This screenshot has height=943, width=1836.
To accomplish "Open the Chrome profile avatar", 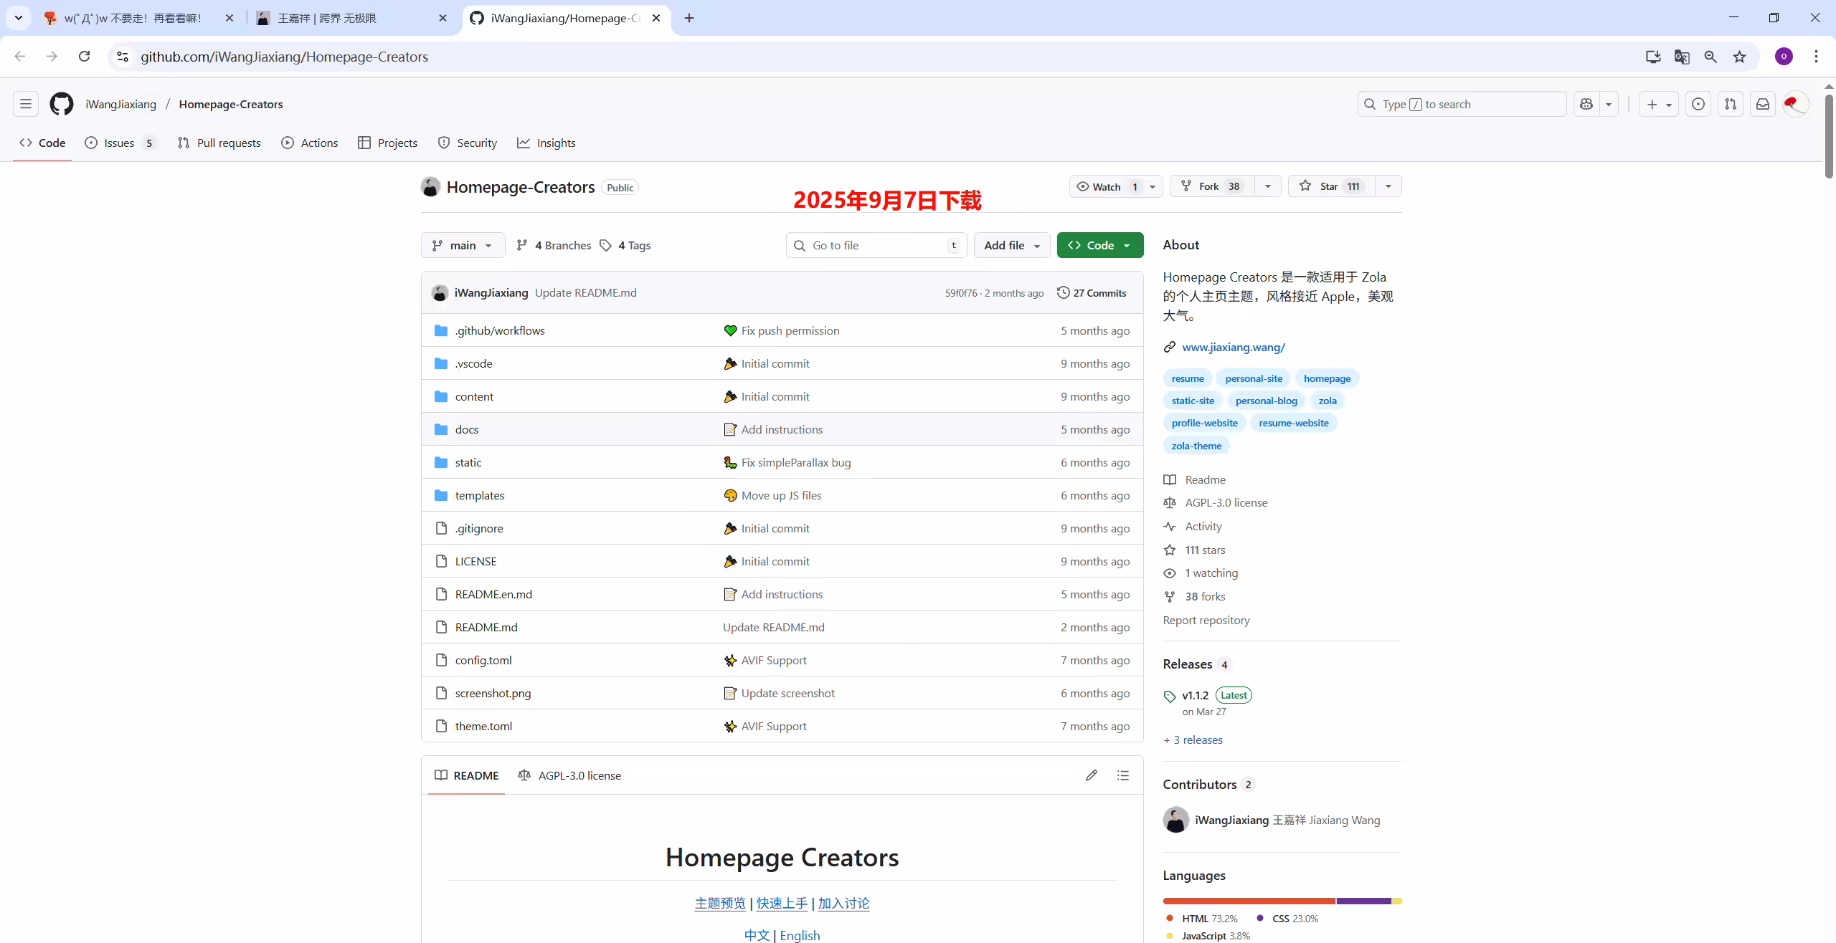I will pos(1784,57).
